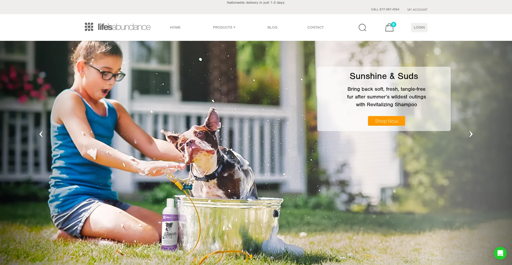The width and height of the screenshot is (512, 265).
Task: Select the orange active carousel indicator dot
Action: pos(251,256)
